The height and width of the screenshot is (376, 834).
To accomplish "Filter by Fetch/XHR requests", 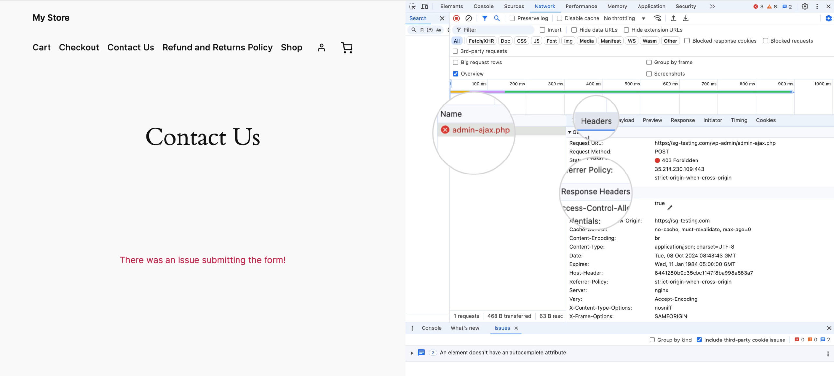I will click(481, 41).
